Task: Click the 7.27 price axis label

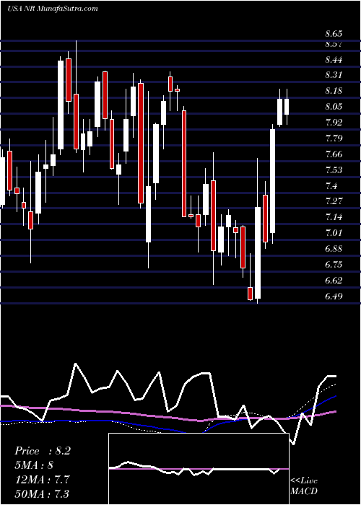Action: click(x=334, y=201)
